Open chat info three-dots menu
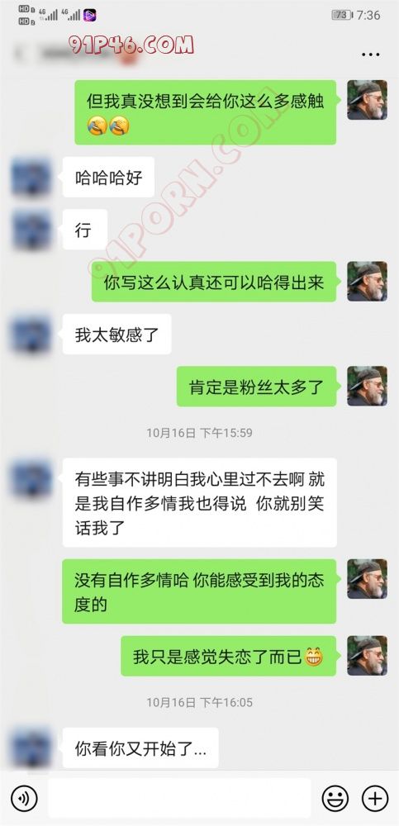 pyautogui.click(x=371, y=55)
